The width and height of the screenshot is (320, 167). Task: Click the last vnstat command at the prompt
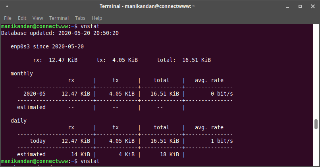(x=90, y=161)
